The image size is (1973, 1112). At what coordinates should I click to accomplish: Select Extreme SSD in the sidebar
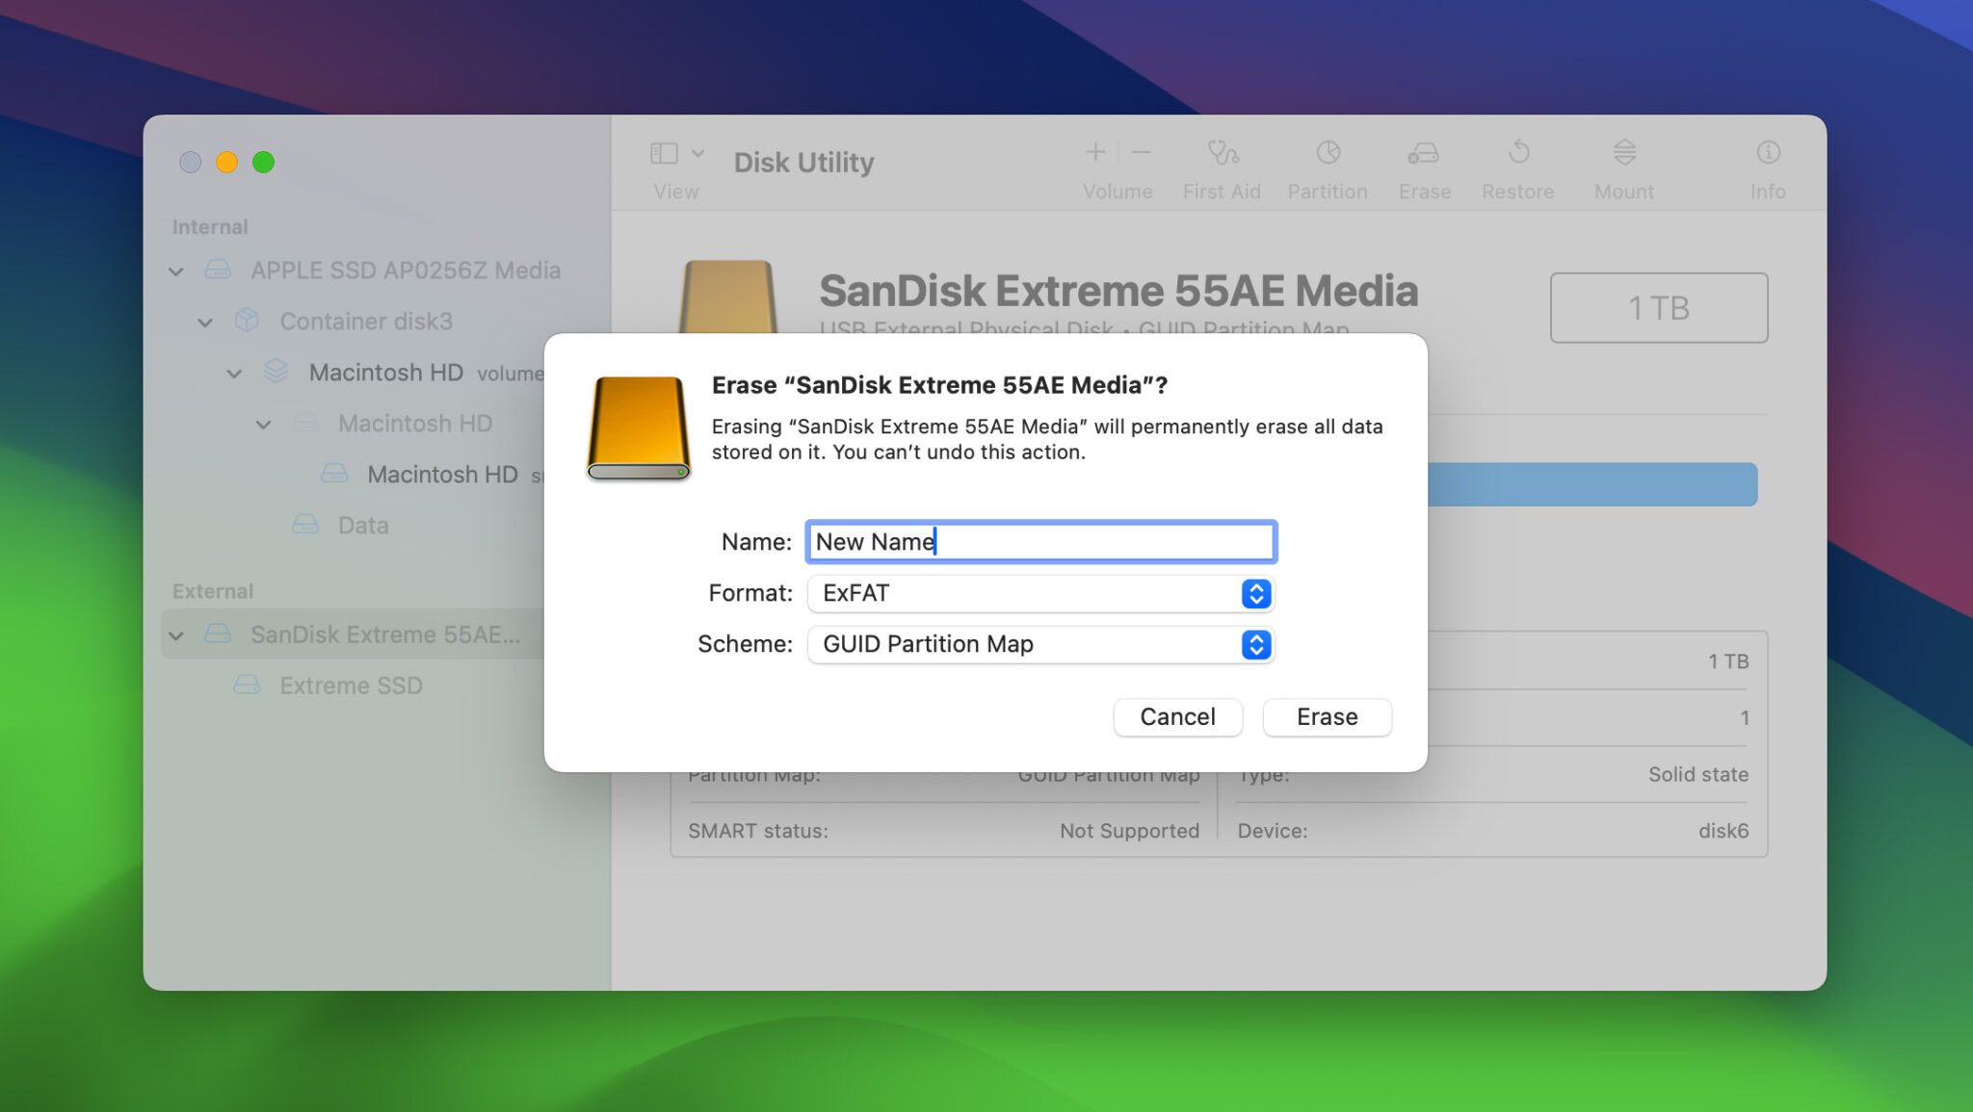(350, 685)
